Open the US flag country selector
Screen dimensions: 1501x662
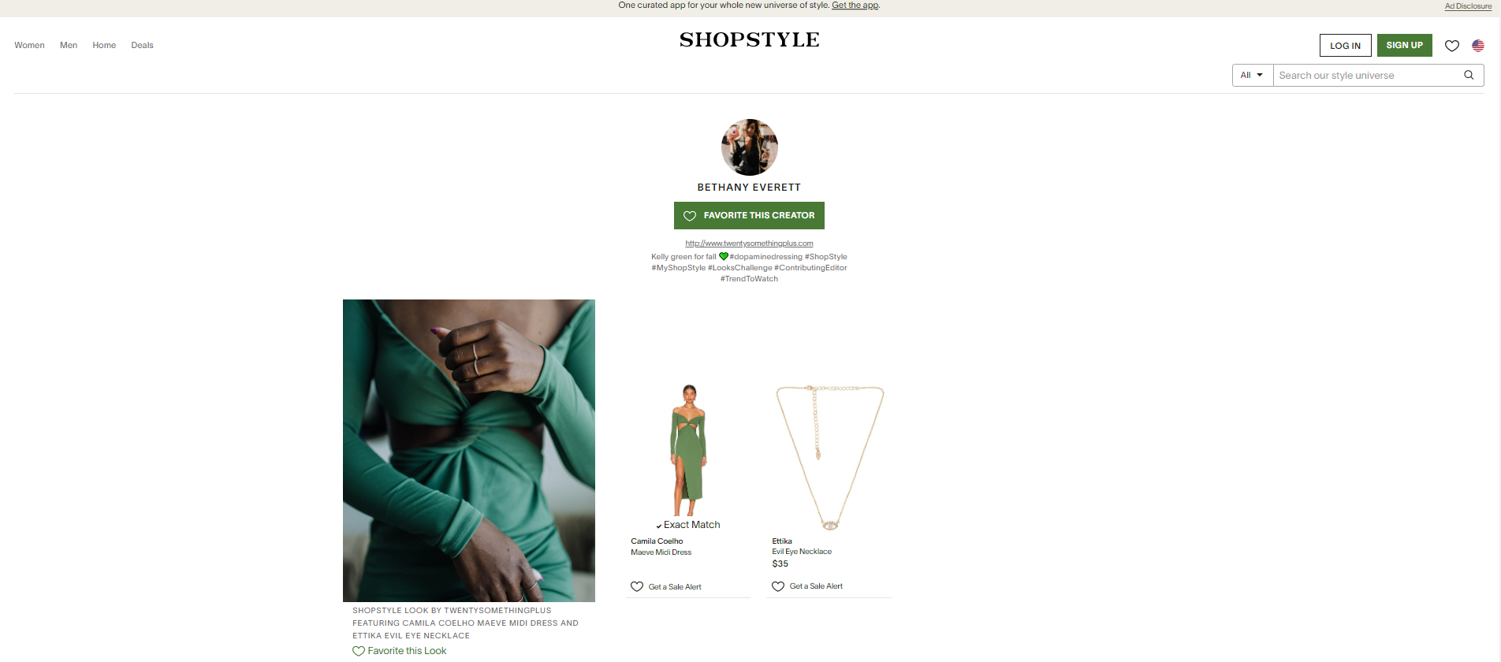click(1478, 46)
